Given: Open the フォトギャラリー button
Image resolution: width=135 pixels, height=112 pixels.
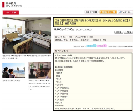Looking at the screenshot, I should (x=125, y=12).
